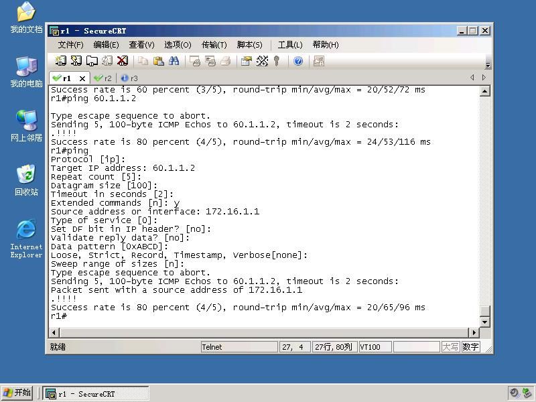
Task: Click the Quick Connect lightning icon
Action: click(x=76, y=61)
